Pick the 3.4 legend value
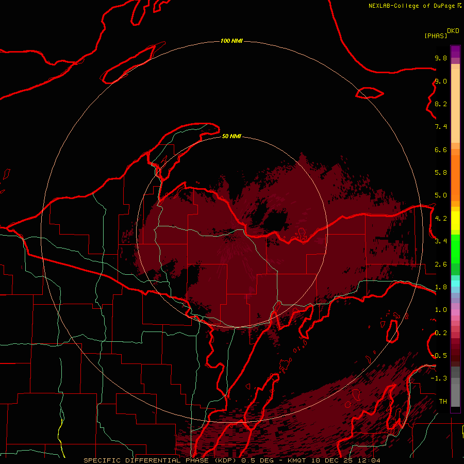464x464 pixels. click(x=441, y=241)
